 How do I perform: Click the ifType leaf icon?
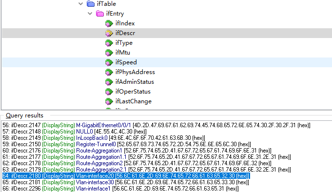pyautogui.click(x=109, y=43)
